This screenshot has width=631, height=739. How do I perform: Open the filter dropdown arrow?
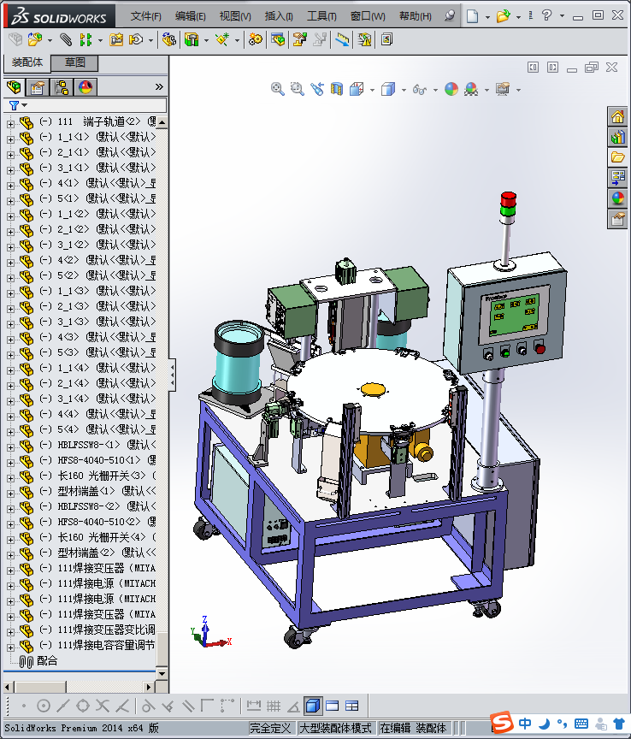25,105
